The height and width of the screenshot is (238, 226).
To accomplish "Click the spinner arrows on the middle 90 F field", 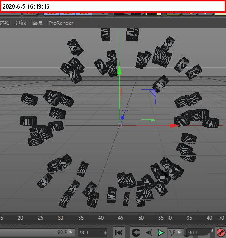I will coord(105,233).
